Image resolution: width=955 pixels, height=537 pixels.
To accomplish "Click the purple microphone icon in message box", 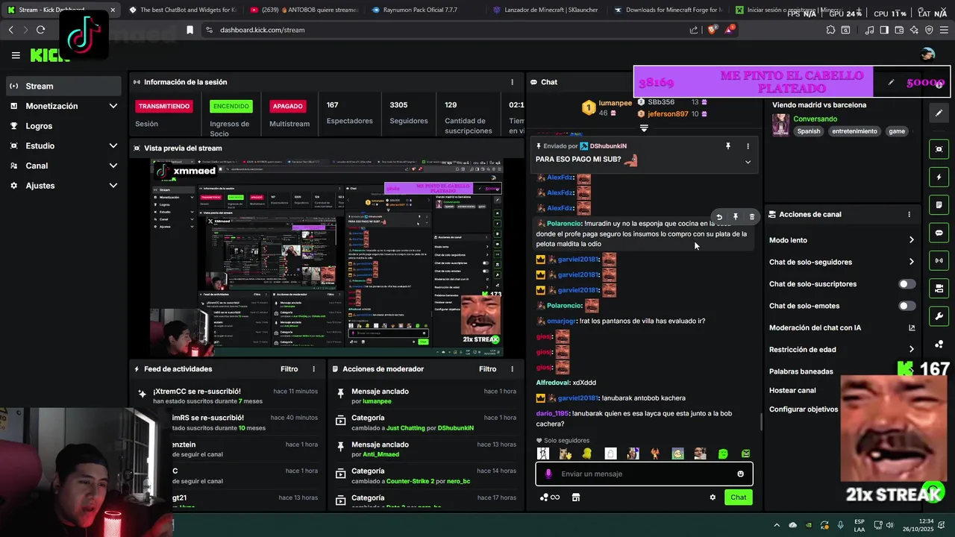I will (548, 474).
